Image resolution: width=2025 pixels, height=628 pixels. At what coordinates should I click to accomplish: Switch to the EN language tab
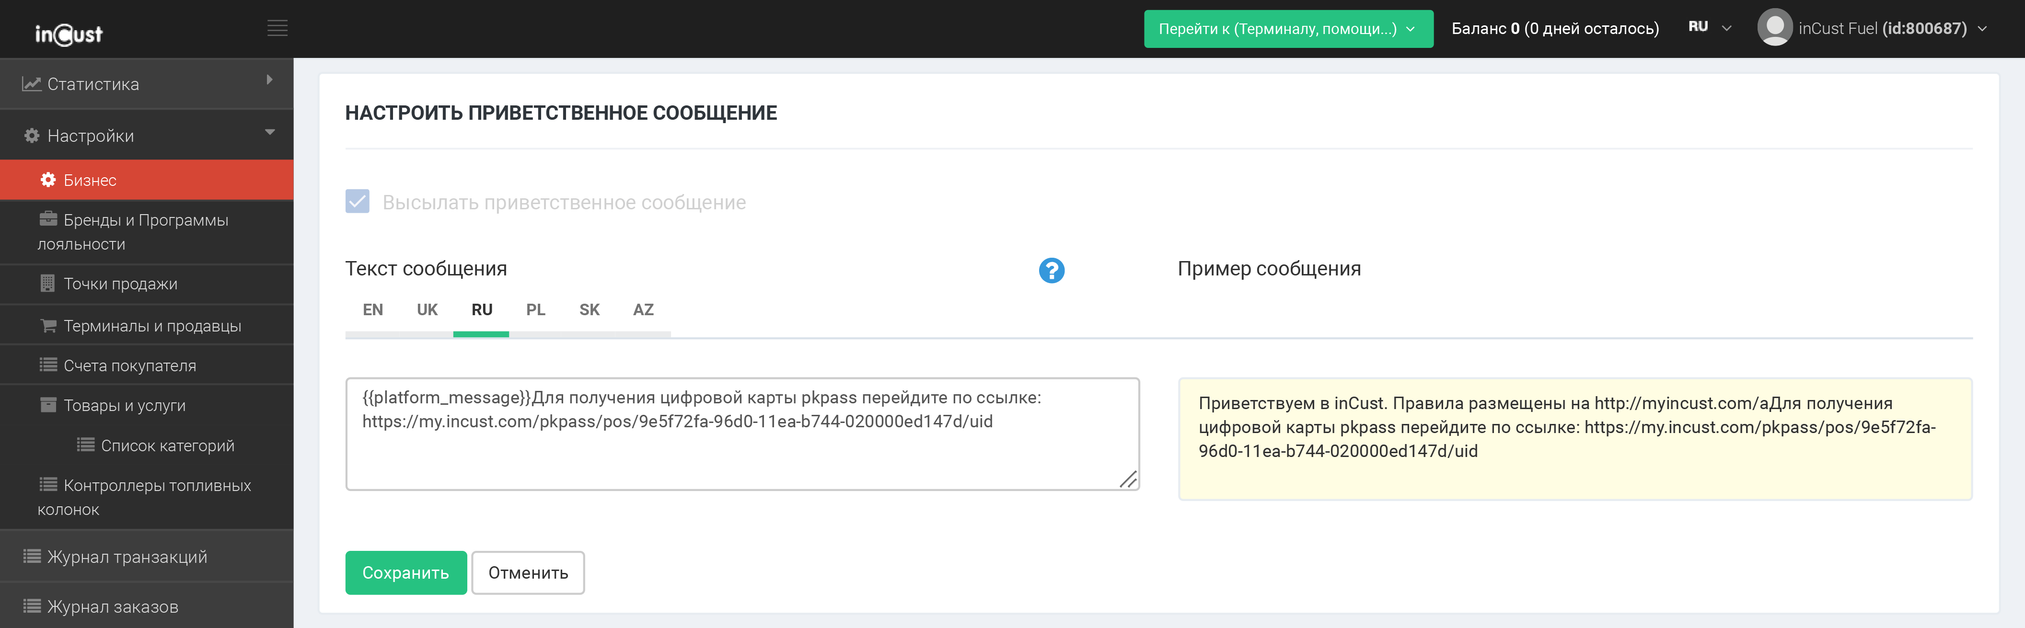(x=372, y=309)
